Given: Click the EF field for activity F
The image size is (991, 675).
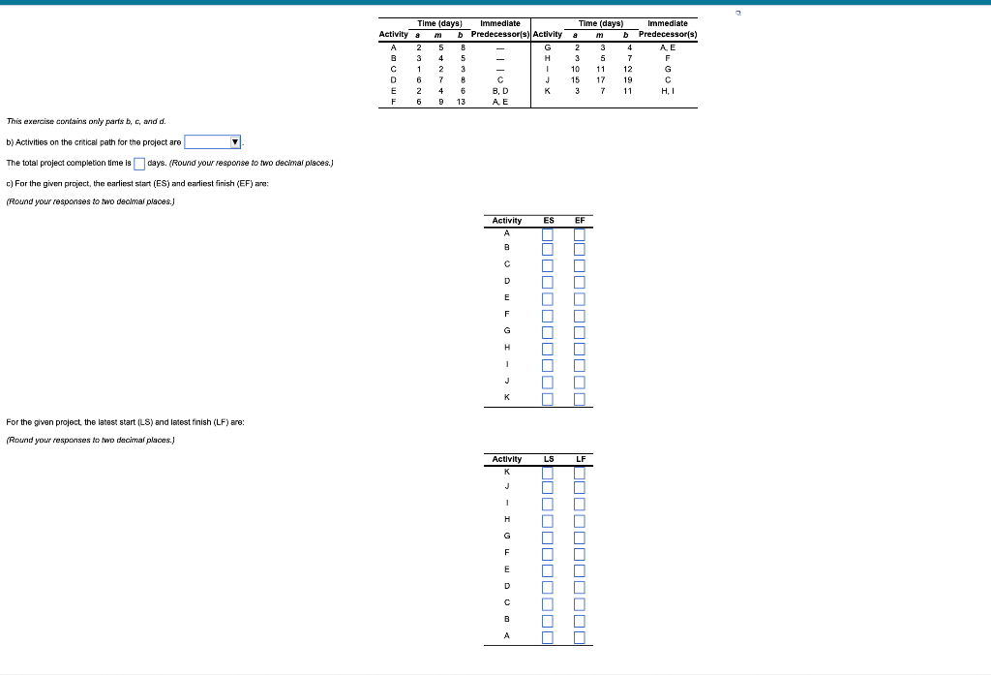Looking at the screenshot, I should (x=580, y=316).
